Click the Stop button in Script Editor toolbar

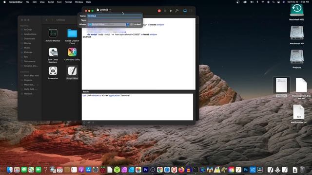click(165, 11)
